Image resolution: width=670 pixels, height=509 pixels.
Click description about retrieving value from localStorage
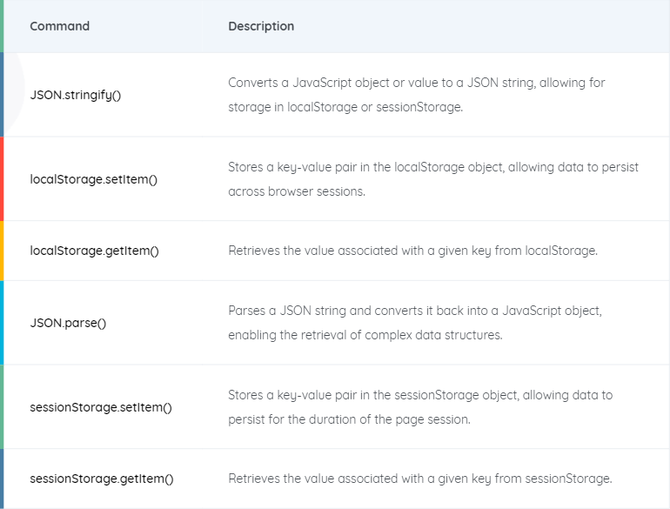click(412, 251)
